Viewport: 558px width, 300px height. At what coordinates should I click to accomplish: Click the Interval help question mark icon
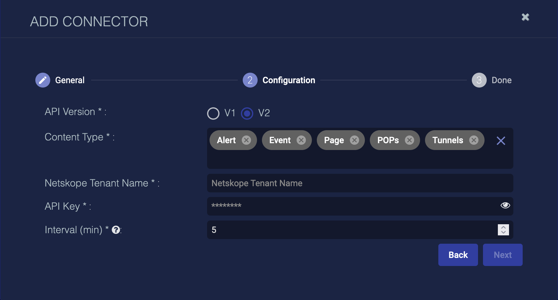tap(116, 230)
